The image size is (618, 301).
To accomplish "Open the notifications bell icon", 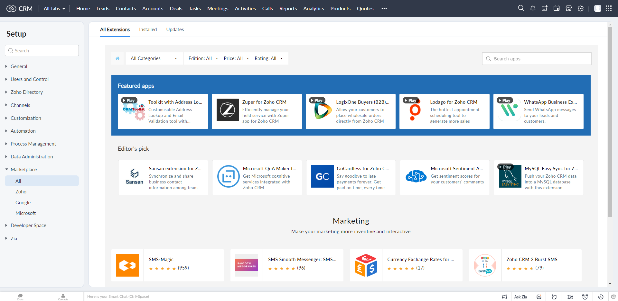I will tap(533, 9).
